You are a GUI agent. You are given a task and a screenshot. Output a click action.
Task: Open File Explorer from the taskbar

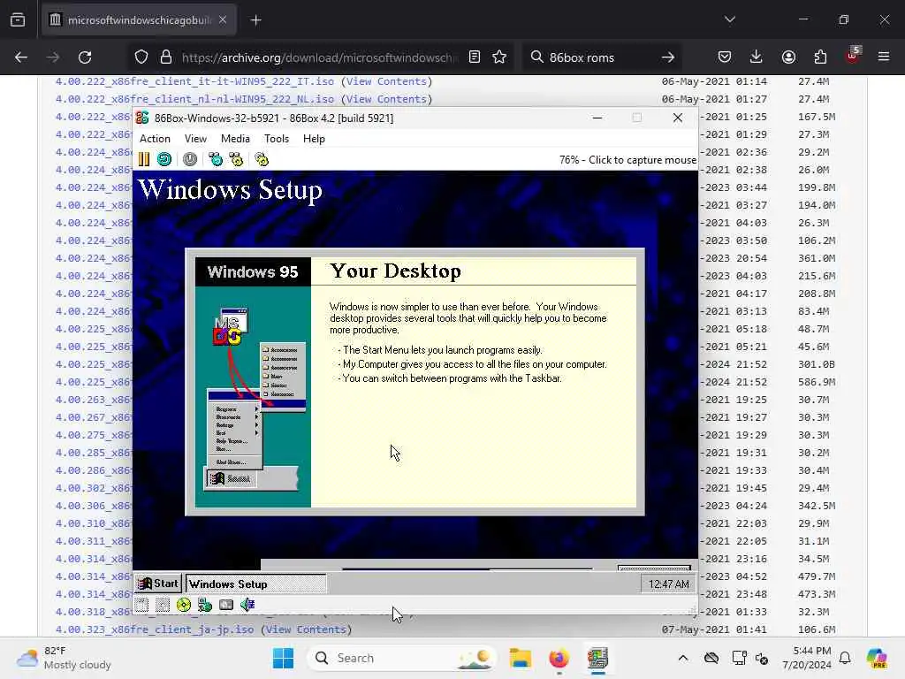[x=520, y=658]
